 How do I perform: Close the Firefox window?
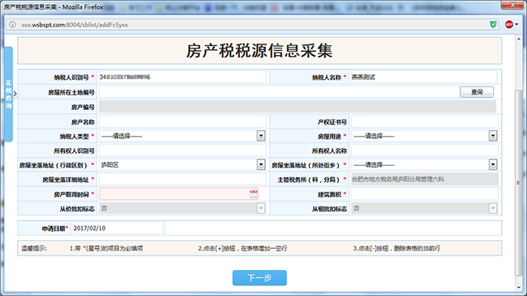513,5
